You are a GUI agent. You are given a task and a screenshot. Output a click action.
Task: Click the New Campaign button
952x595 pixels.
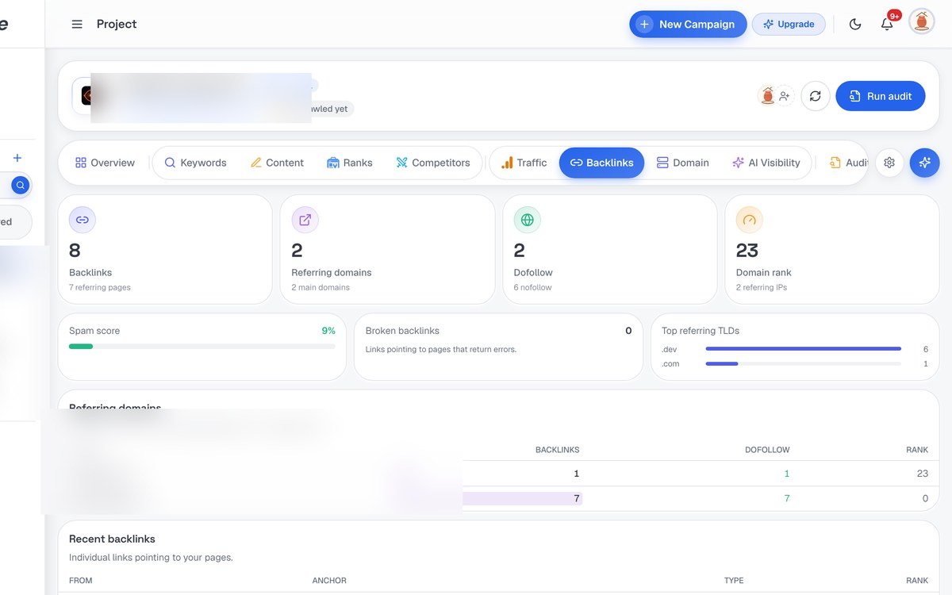tap(688, 25)
